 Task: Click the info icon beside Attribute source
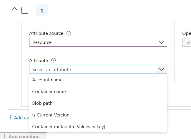coord(69,33)
